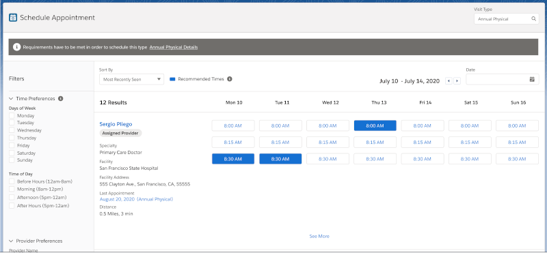The height and width of the screenshot is (253, 547).
Task: Open info icon beside Time Preferences
Action: pos(61,98)
